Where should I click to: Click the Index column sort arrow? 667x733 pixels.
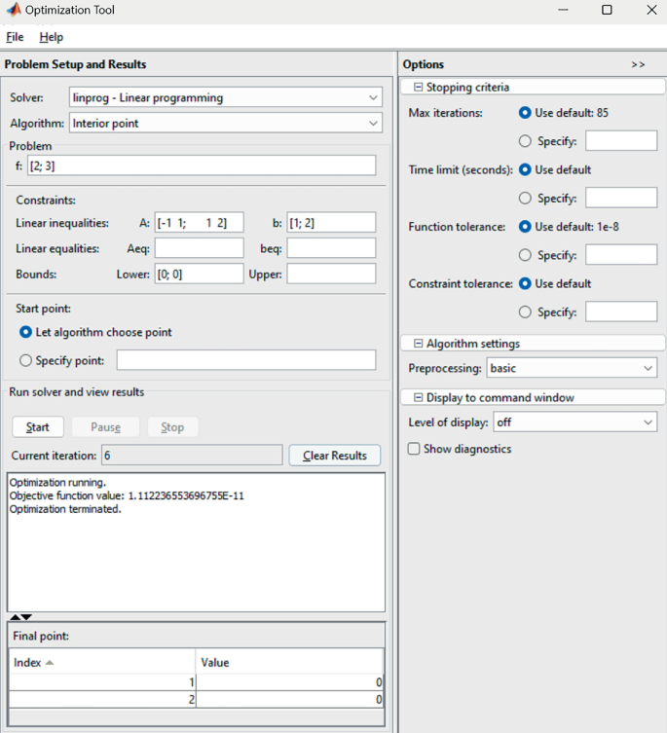50,663
